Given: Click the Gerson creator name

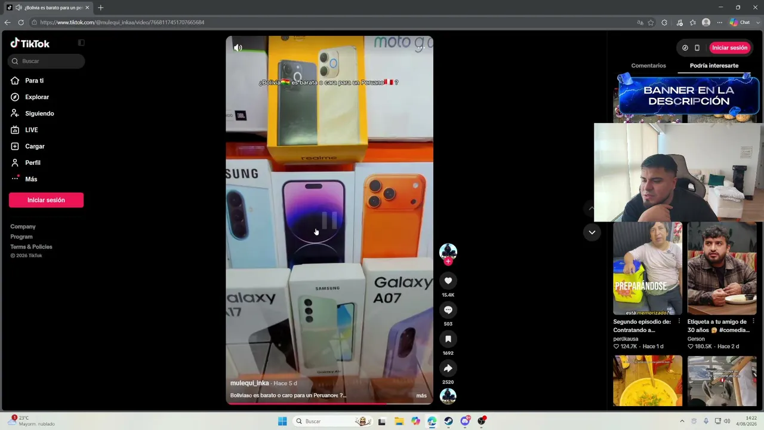Looking at the screenshot, I should point(696,339).
